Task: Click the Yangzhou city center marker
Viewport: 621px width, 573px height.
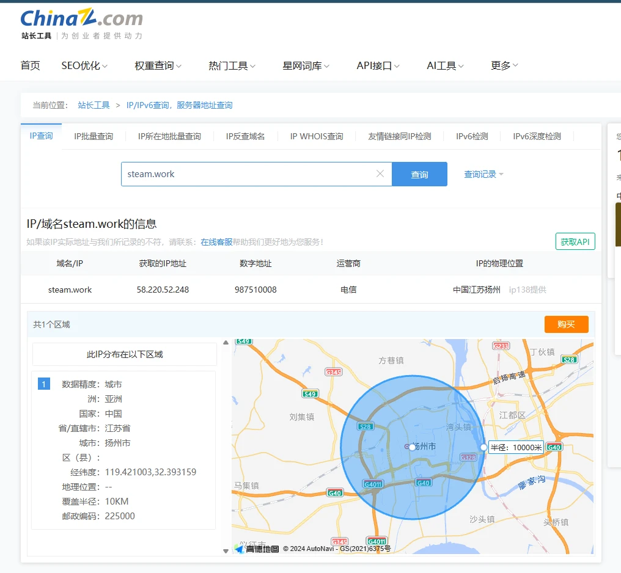Action: [412, 447]
